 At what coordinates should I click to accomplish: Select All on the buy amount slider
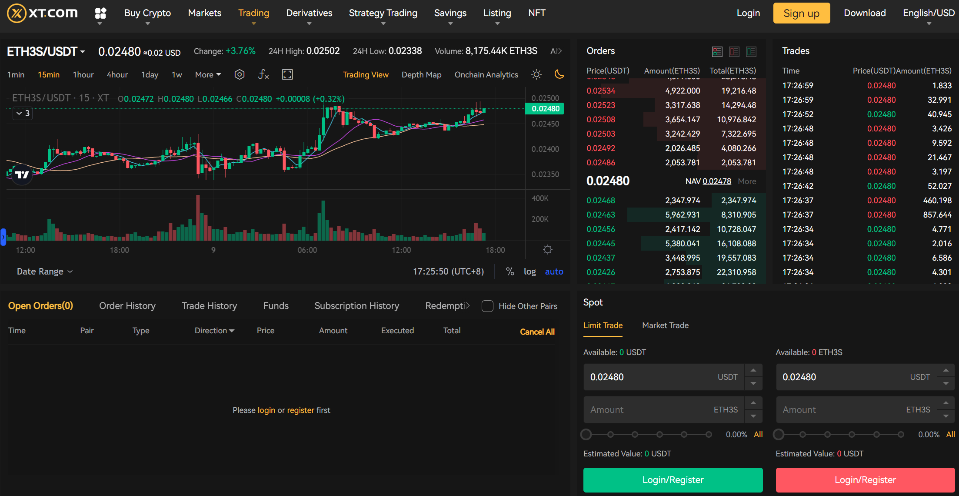click(x=759, y=434)
